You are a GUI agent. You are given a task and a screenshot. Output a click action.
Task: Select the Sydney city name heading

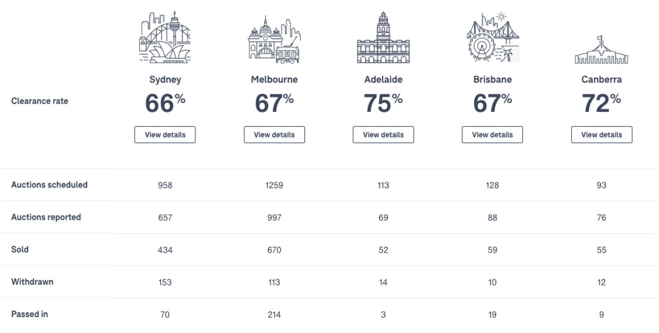pos(165,80)
